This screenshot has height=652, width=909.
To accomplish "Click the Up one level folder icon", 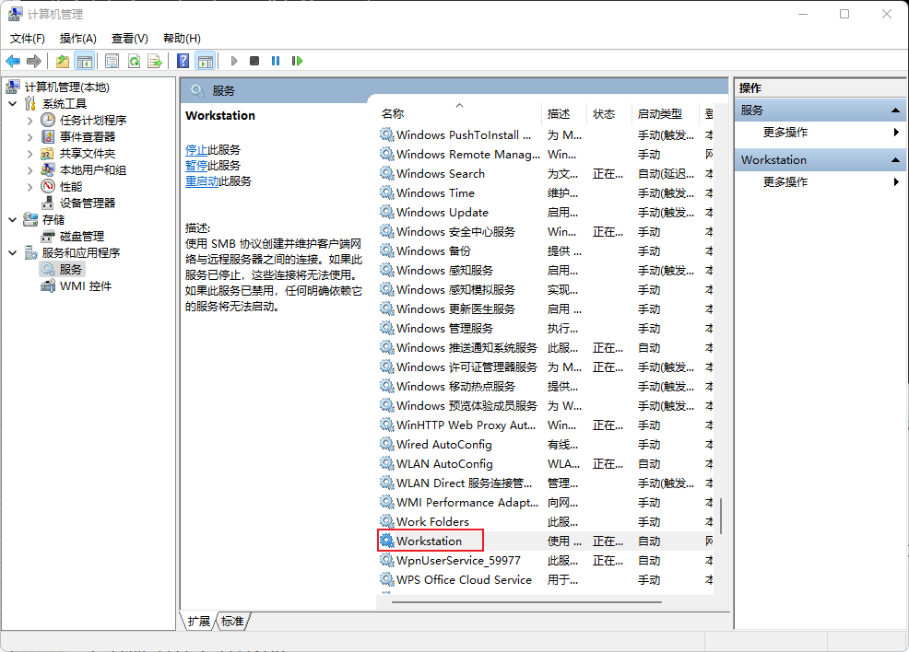I will click(x=62, y=61).
